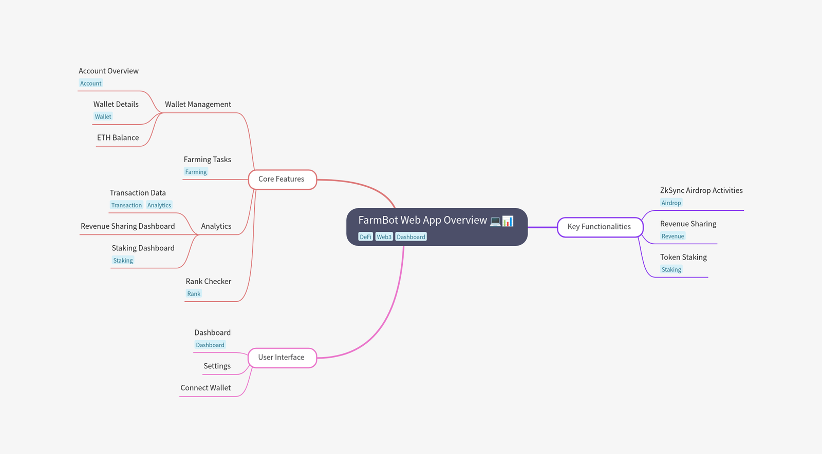Click the Web3 tag on the central node
This screenshot has width=822, height=454.
[384, 237]
